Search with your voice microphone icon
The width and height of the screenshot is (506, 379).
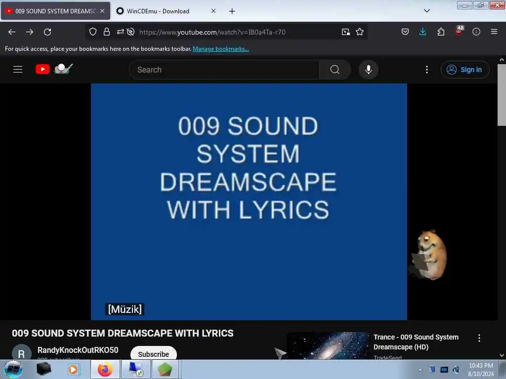pyautogui.click(x=369, y=70)
